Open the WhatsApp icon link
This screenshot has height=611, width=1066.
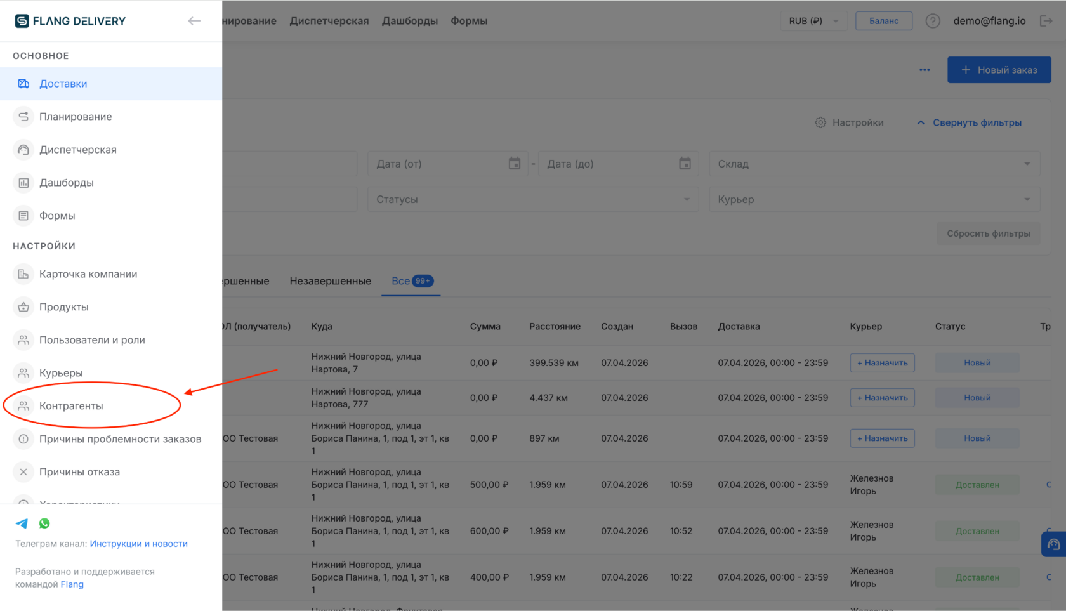(44, 523)
